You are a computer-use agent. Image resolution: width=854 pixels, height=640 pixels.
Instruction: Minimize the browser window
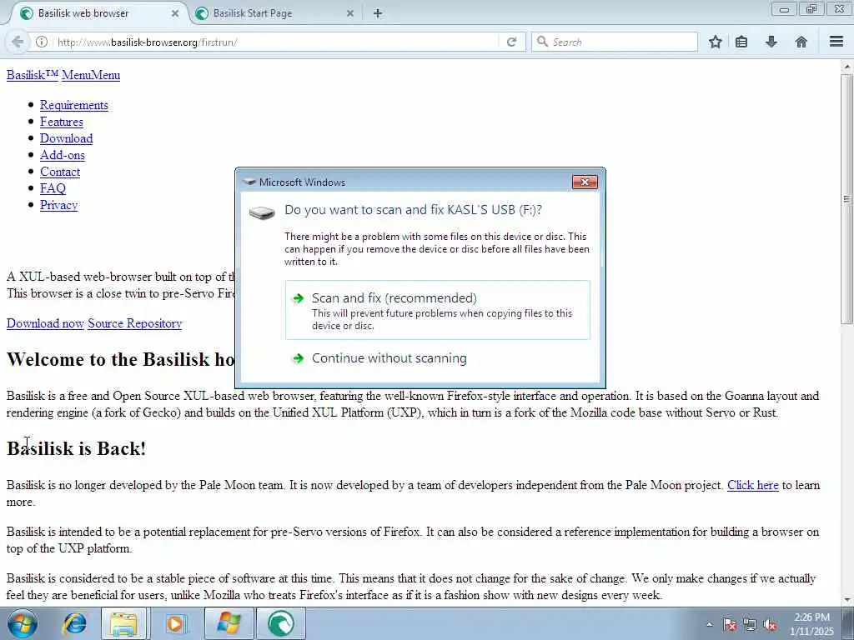784,9
